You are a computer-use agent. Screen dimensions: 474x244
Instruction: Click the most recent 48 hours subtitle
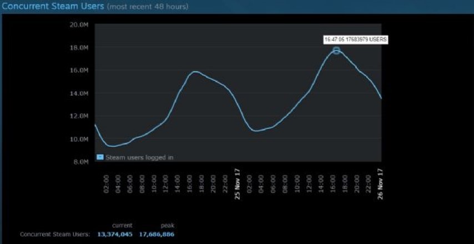[x=147, y=7]
